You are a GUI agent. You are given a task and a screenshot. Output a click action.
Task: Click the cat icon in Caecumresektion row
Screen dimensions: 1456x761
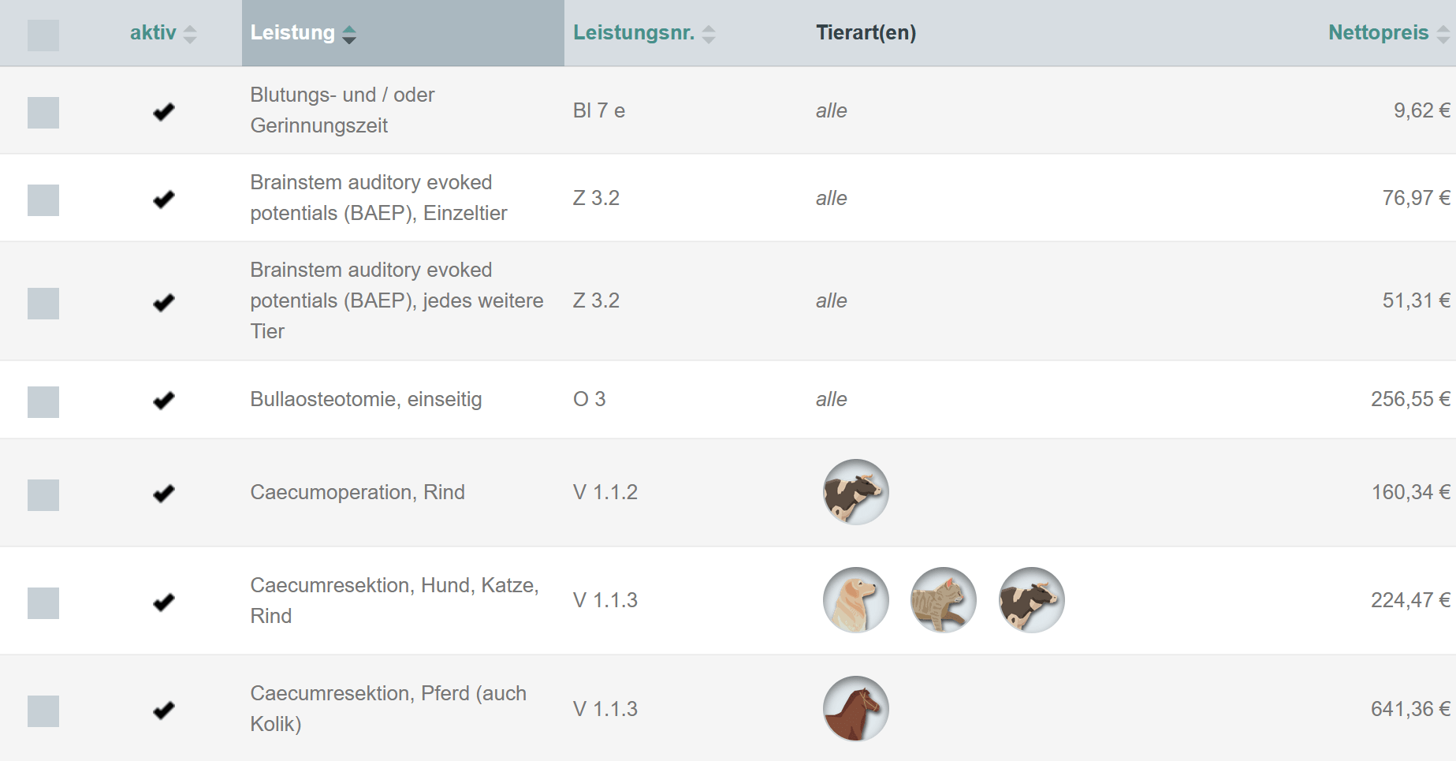(944, 600)
